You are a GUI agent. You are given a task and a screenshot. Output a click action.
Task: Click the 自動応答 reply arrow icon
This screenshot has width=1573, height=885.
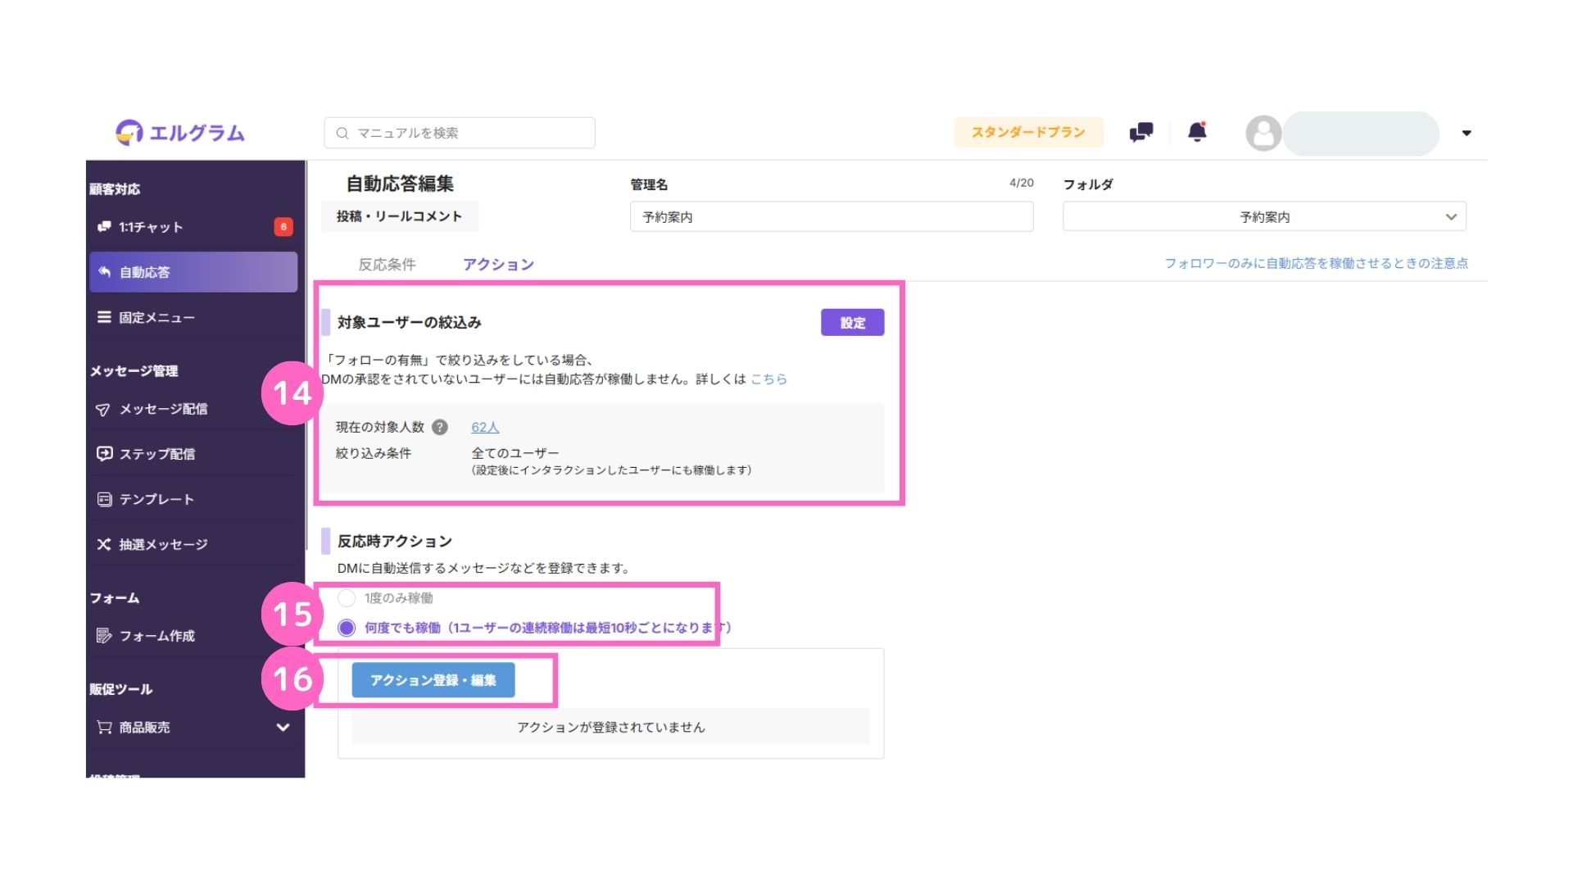click(x=104, y=272)
